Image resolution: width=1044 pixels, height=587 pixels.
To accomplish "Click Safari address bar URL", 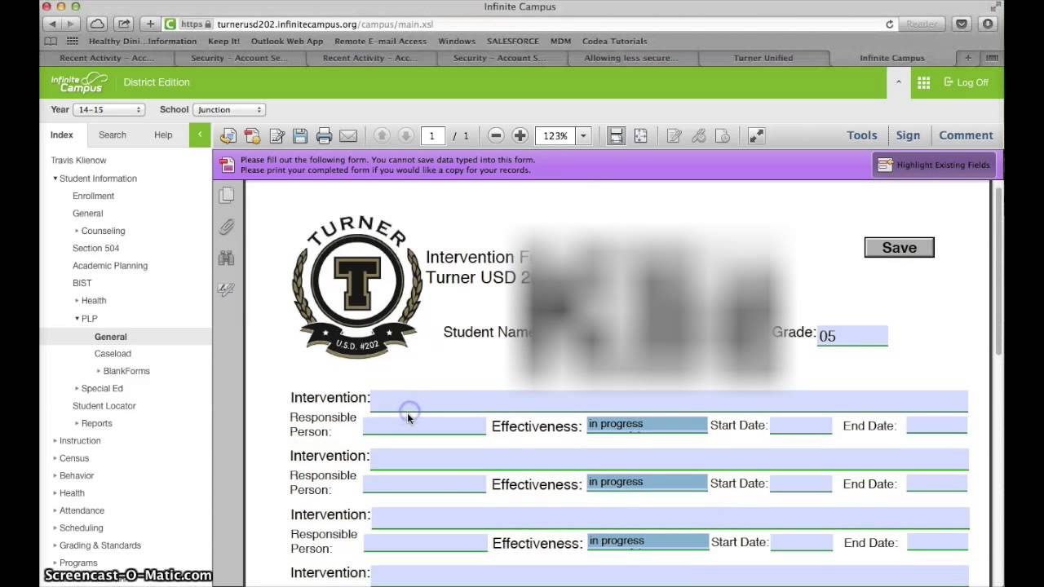I will tap(325, 24).
